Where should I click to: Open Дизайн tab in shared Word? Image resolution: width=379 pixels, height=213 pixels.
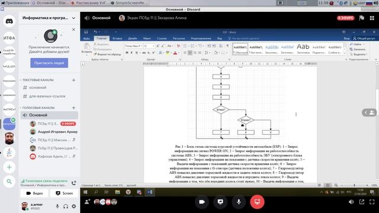[133, 38]
